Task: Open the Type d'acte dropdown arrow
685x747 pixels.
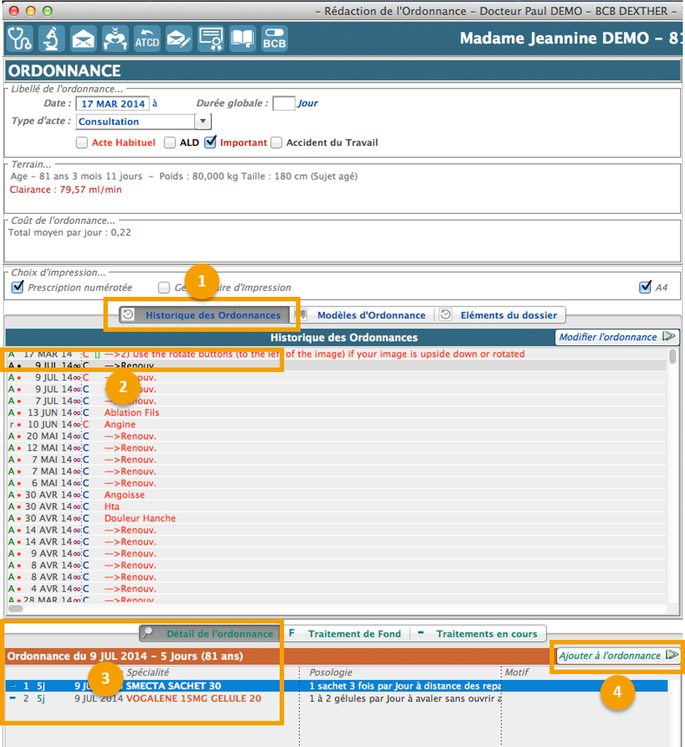Action: coord(203,121)
